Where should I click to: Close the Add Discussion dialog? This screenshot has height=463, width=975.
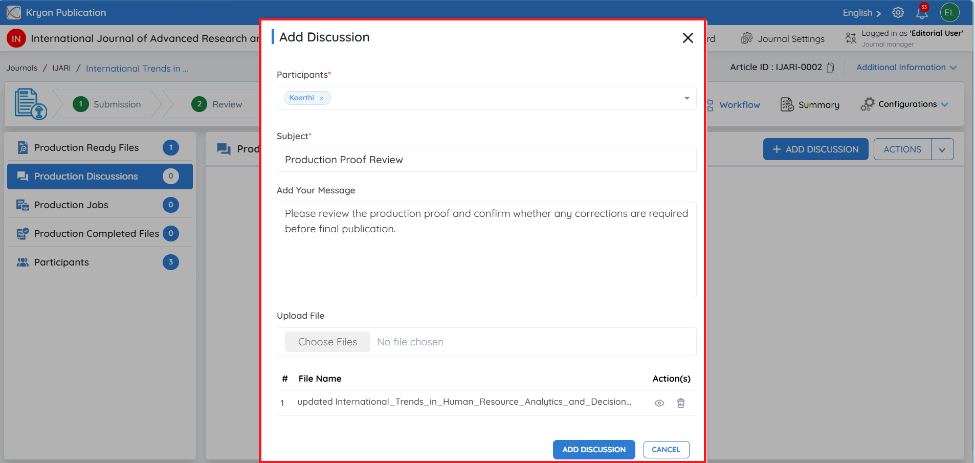pos(688,38)
